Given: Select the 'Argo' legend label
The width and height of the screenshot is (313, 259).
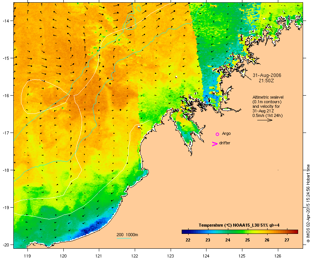Looking at the screenshot, I should tap(226, 133).
